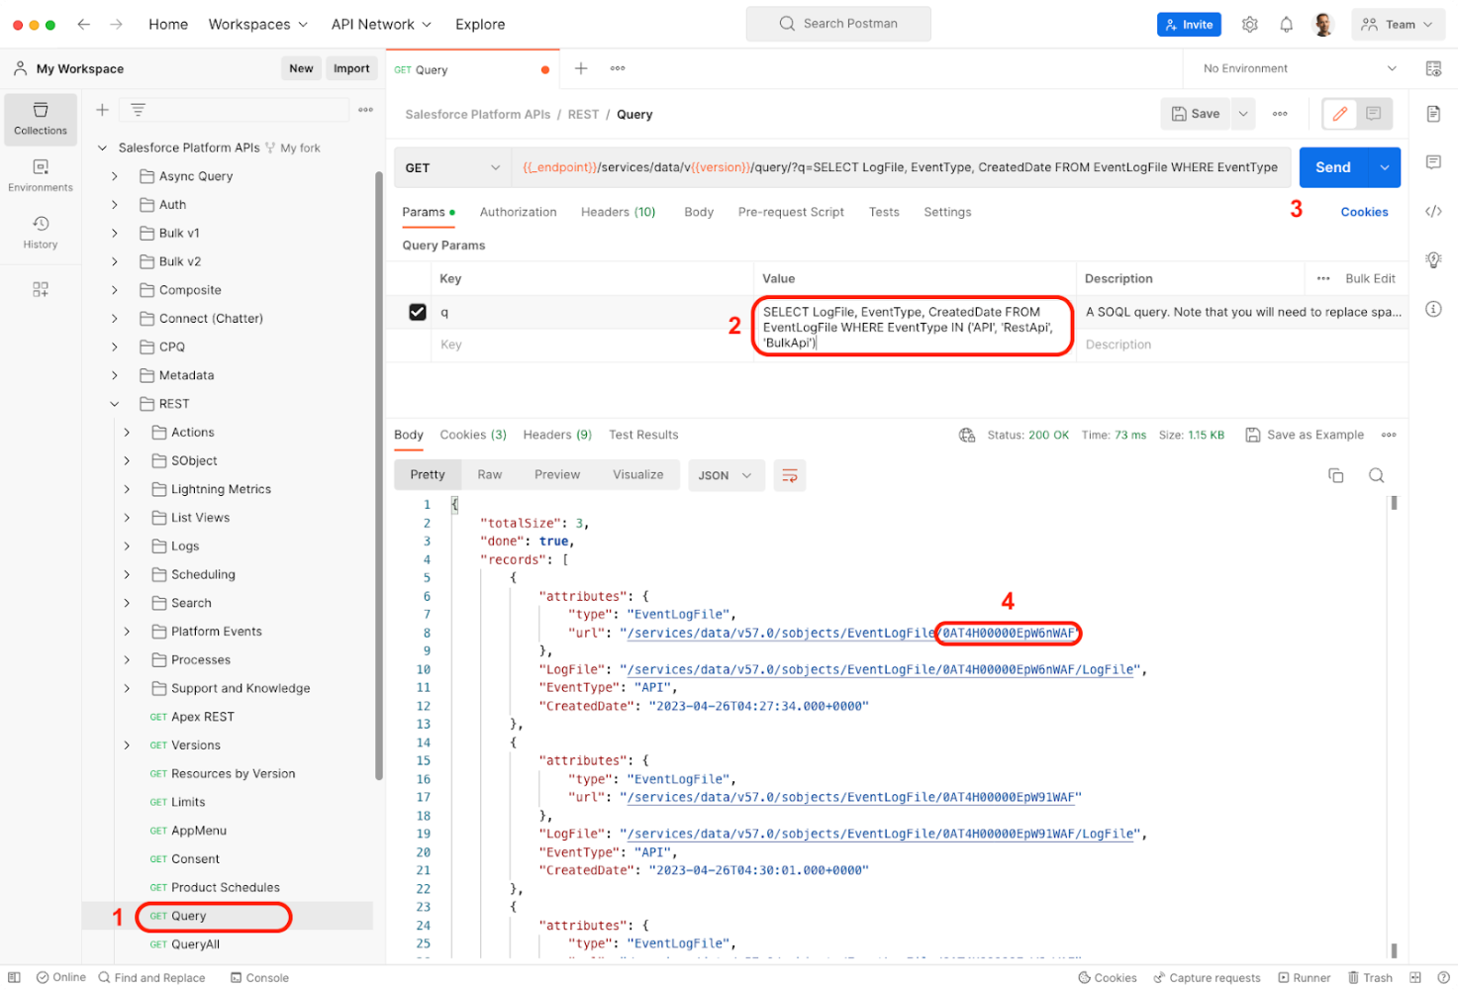This screenshot has height=990, width=1458.
Task: Open the request info icon
Action: pos(1433,309)
